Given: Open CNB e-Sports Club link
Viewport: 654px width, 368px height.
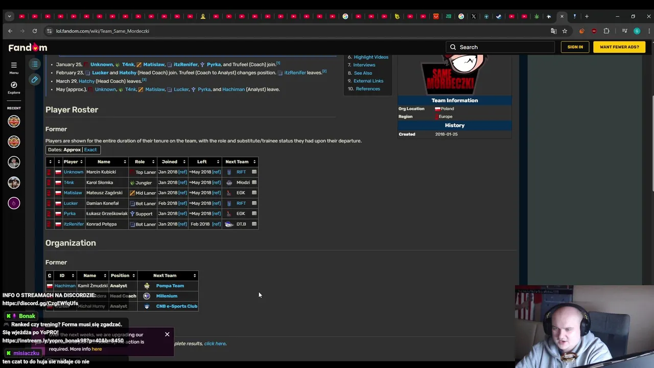Looking at the screenshot, I should 177,306.
